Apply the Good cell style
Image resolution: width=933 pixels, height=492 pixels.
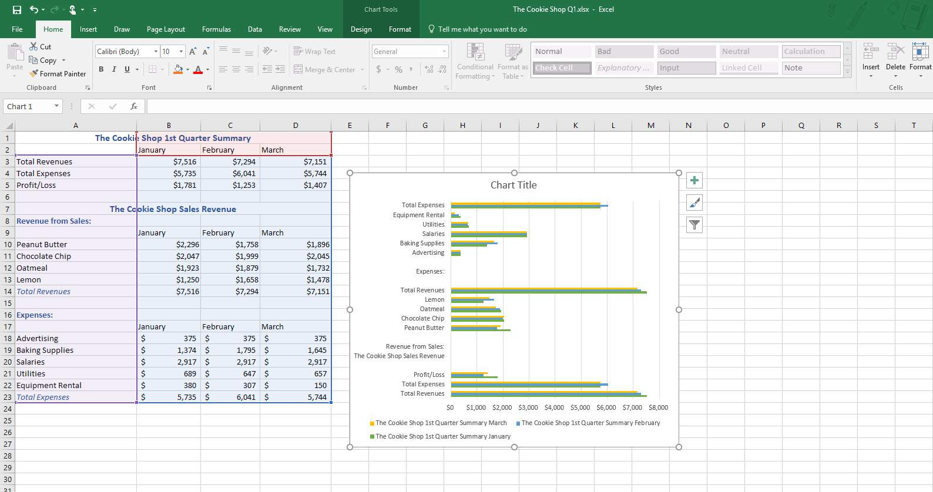tap(686, 52)
